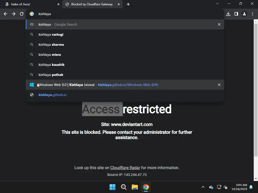Open File Explorer from the taskbar
This screenshot has height=193, width=258.
[135, 187]
